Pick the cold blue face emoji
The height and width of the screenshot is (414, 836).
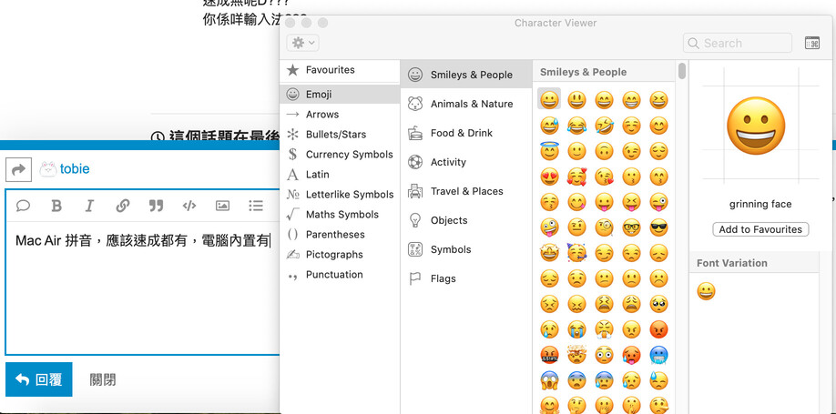pyautogui.click(x=659, y=355)
